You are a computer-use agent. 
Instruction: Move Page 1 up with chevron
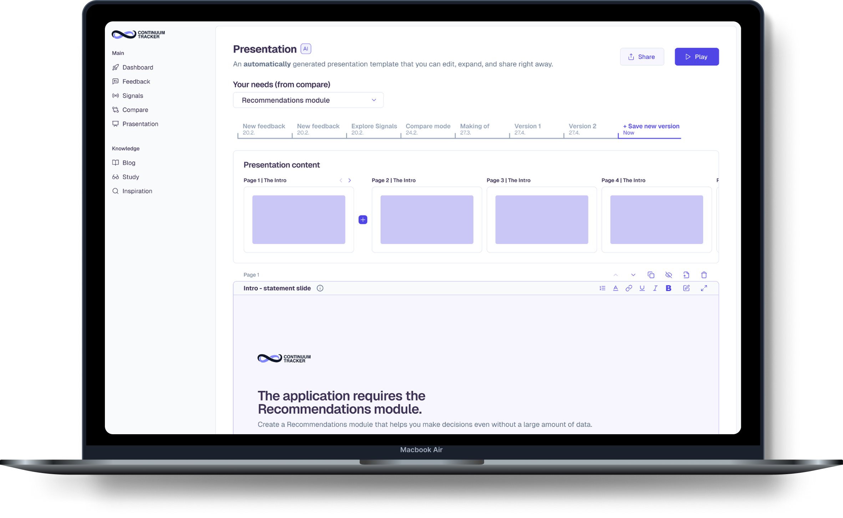615,275
